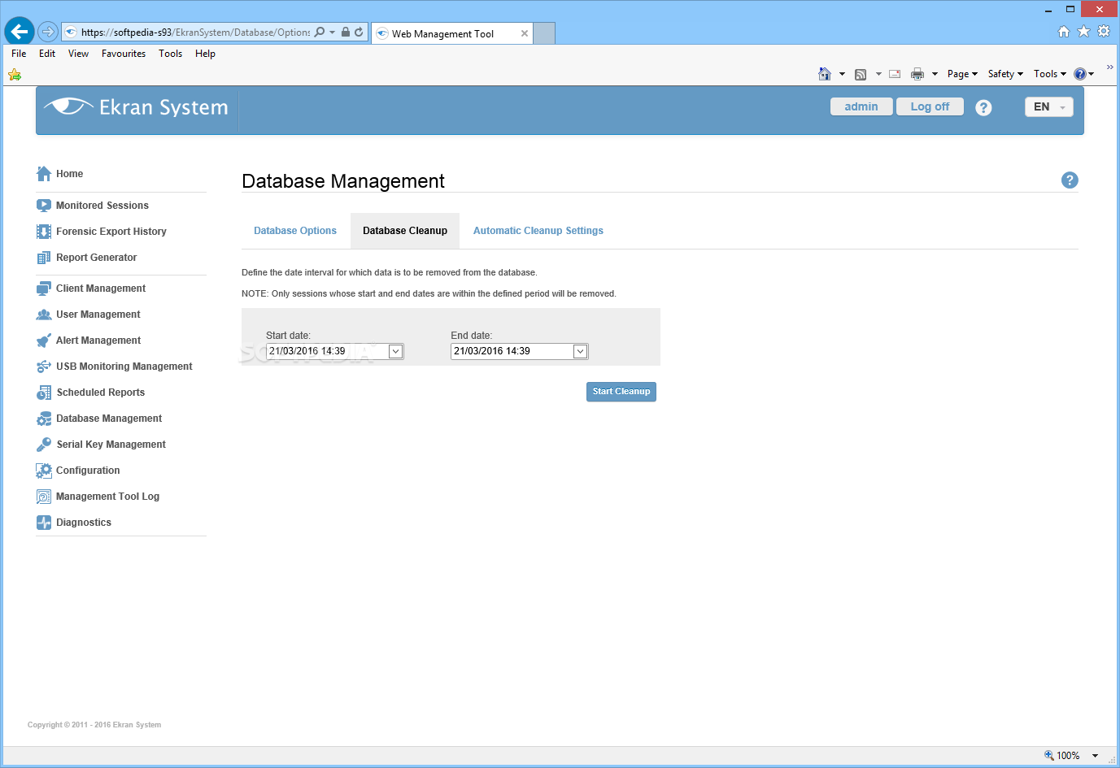This screenshot has width=1120, height=768.
Task: Click the Read mail icon in command bar
Action: point(895,74)
